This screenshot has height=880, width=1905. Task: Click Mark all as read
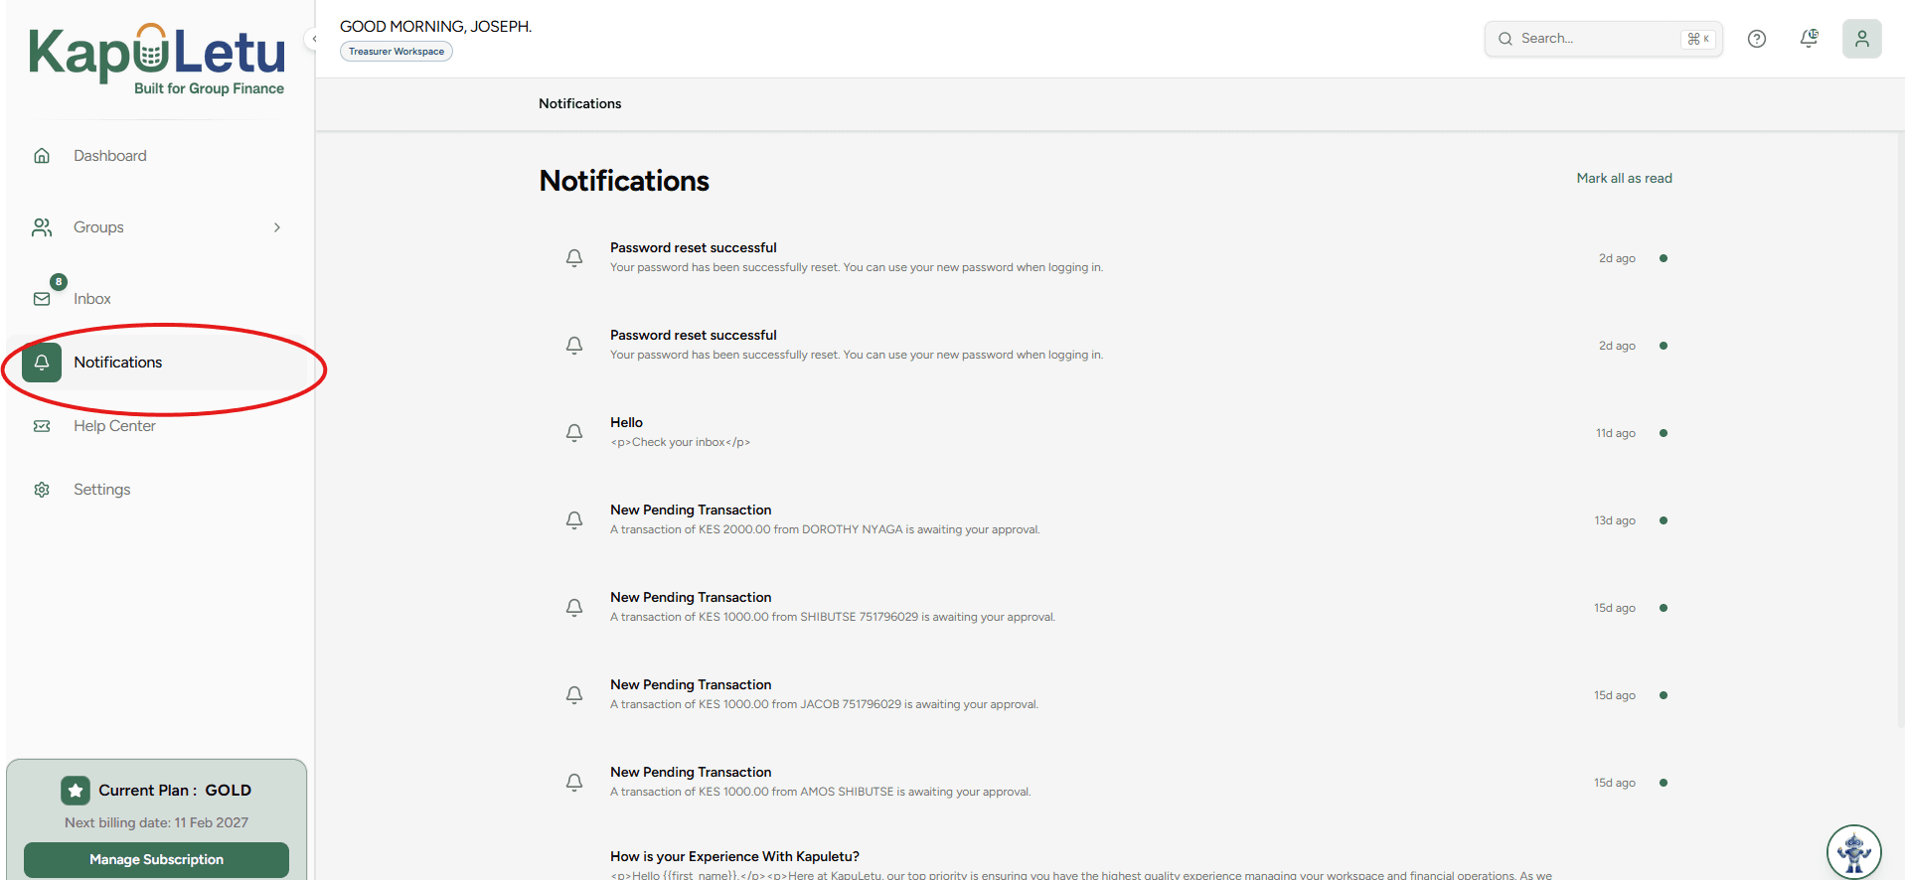click(1624, 179)
